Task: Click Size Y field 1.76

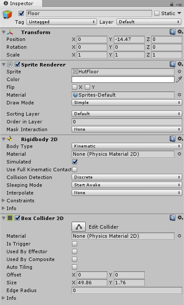Action: (x=129, y=283)
